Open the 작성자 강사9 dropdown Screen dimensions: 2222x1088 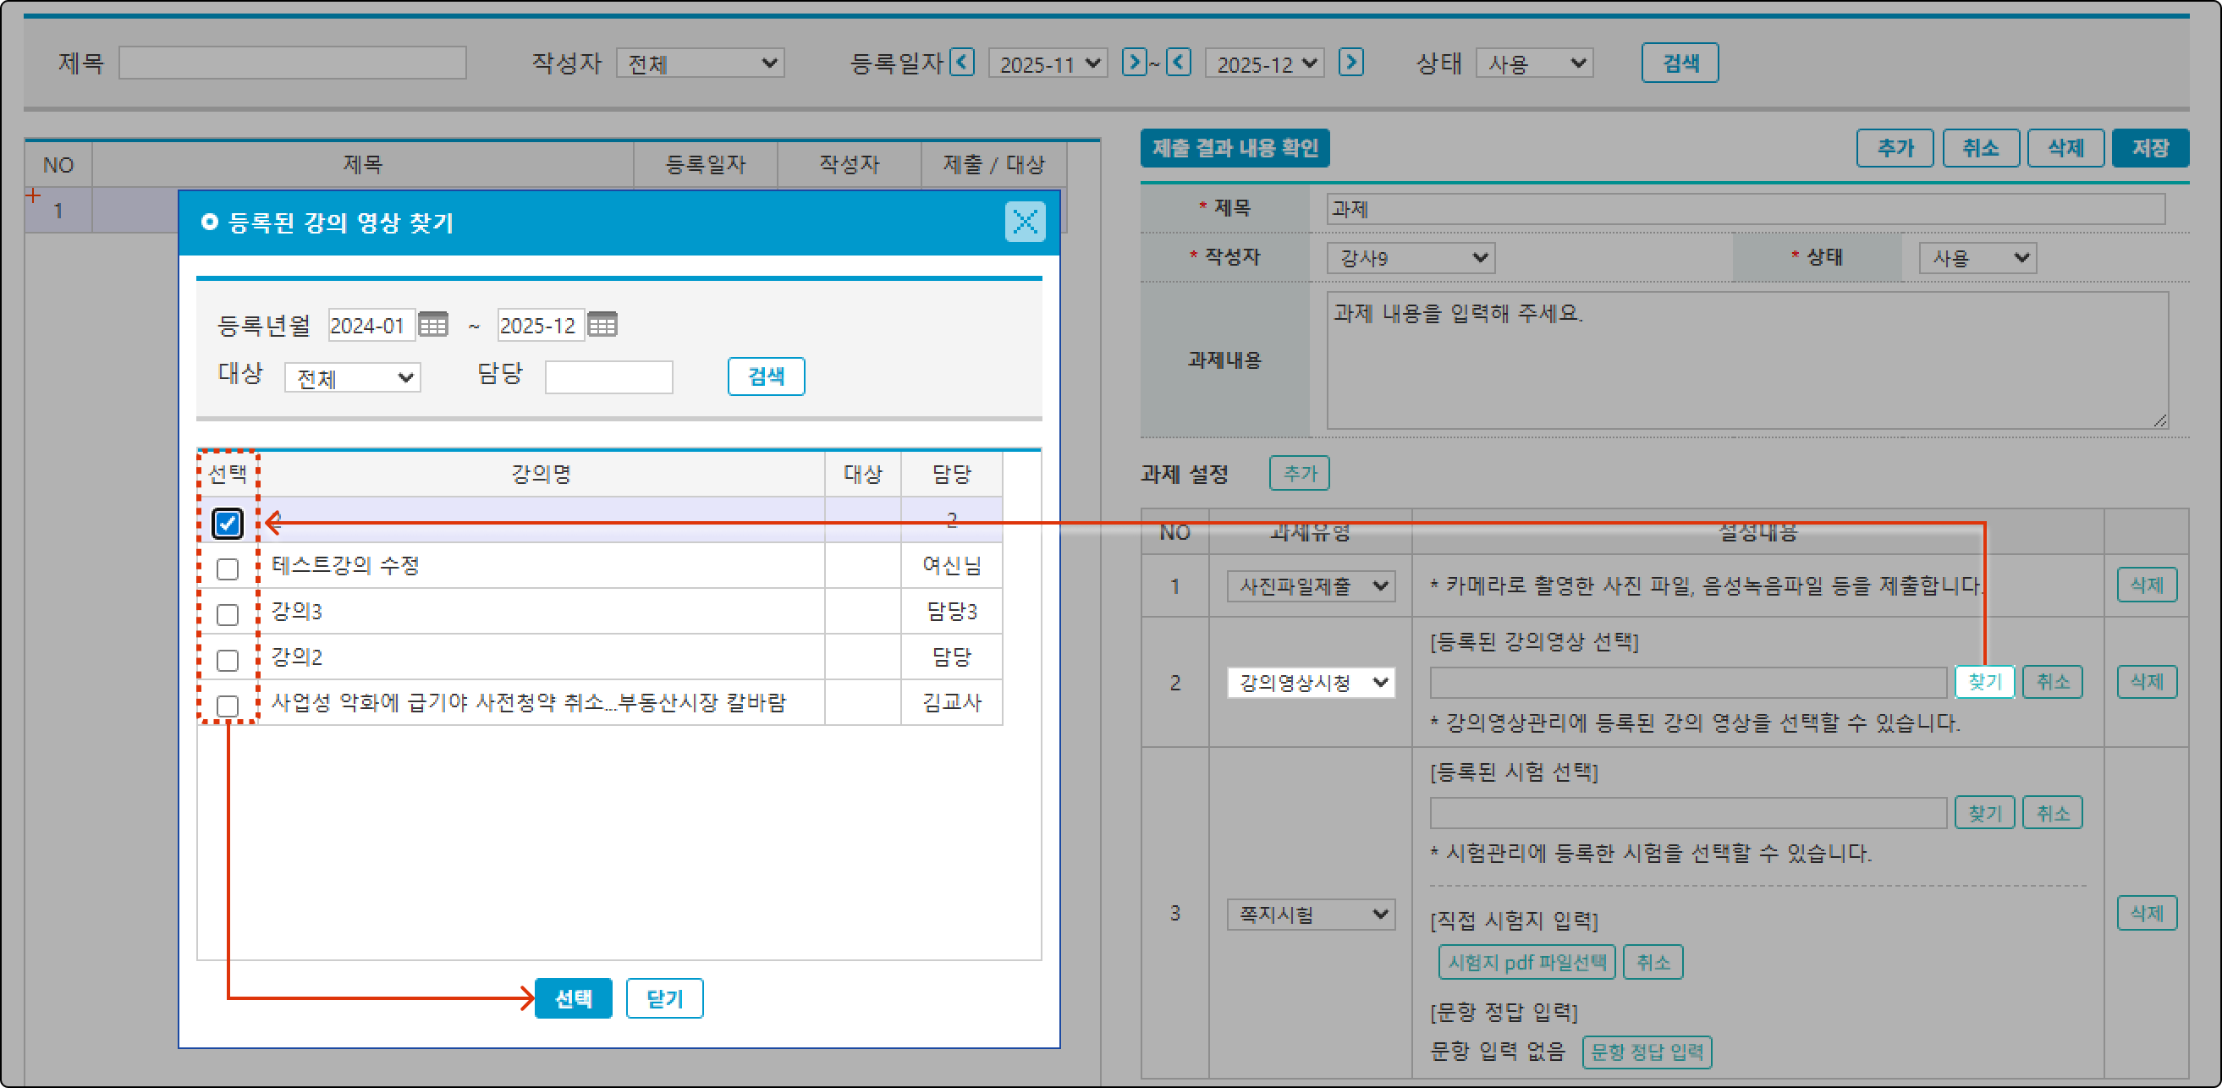coord(1411,258)
